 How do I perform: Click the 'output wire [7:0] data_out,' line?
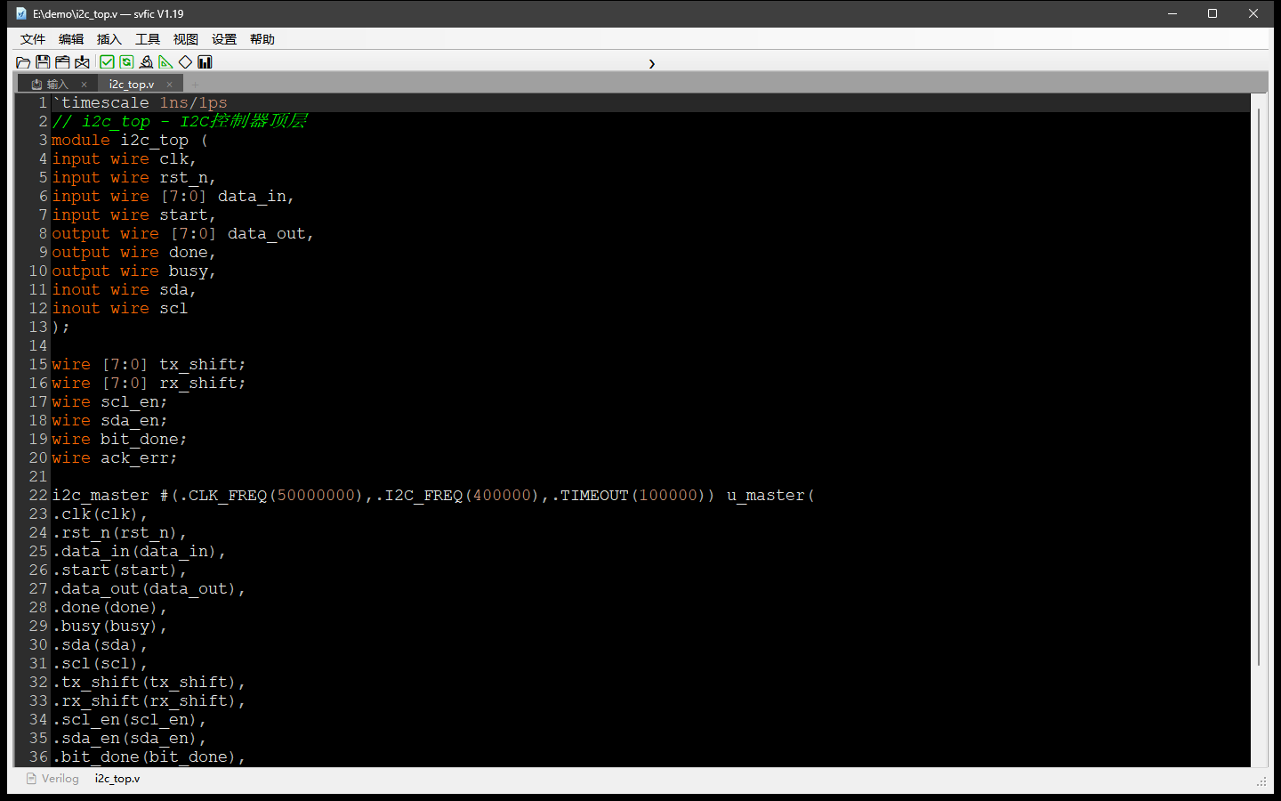point(182,234)
